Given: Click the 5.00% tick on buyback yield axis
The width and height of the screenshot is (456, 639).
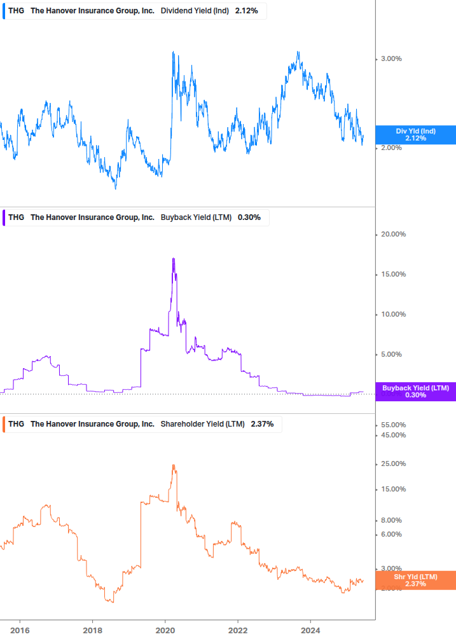Looking at the screenshot, I should tap(391, 354).
